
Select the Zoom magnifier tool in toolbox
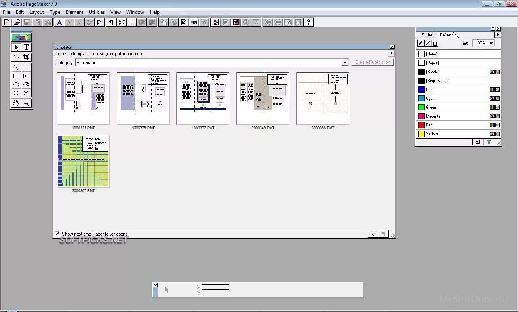click(26, 103)
